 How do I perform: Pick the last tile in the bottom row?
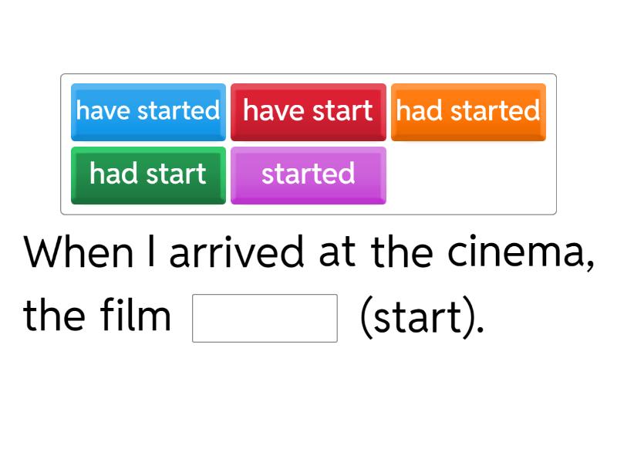point(308,174)
